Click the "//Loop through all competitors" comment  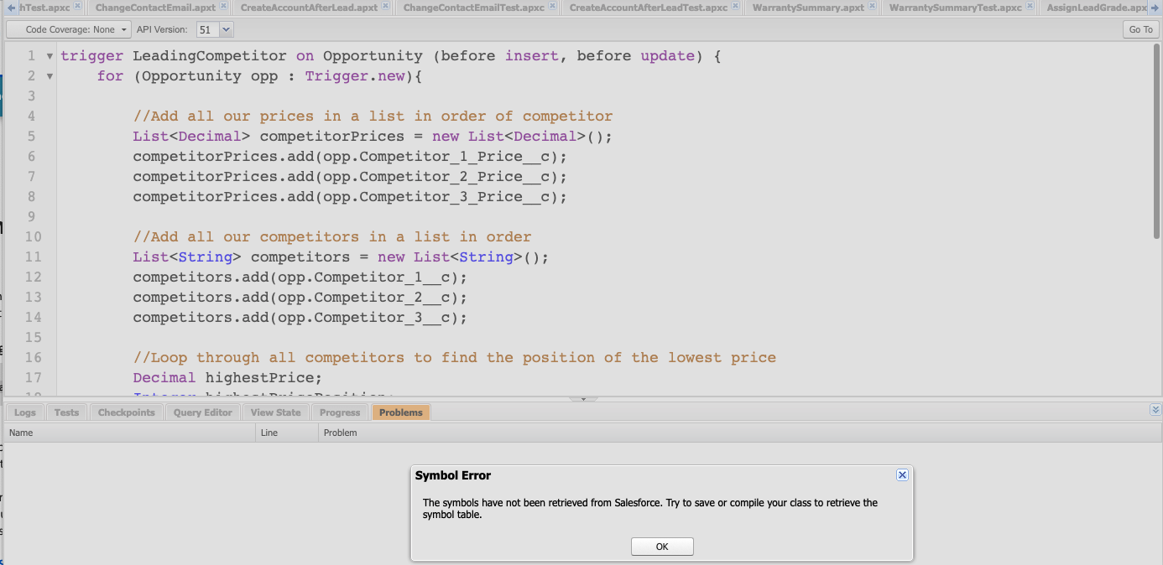[454, 358]
